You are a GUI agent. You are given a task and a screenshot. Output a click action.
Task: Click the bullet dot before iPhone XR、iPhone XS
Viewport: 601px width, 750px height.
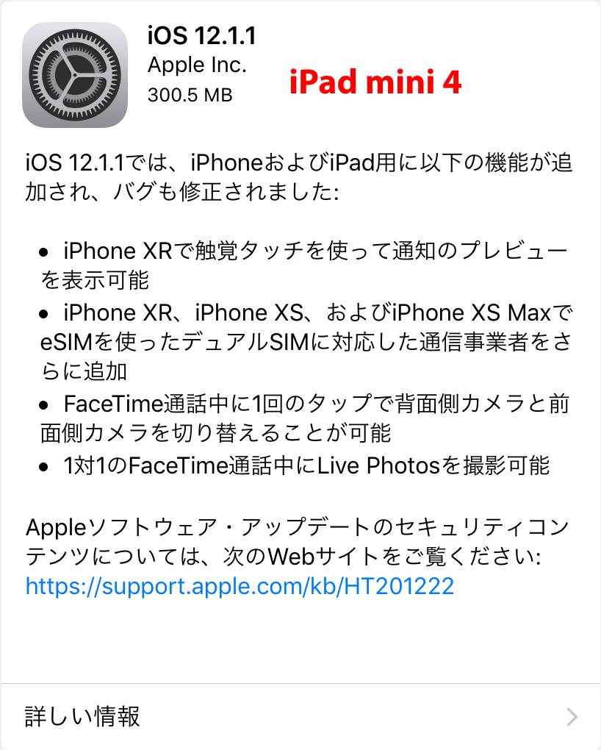[x=44, y=314]
